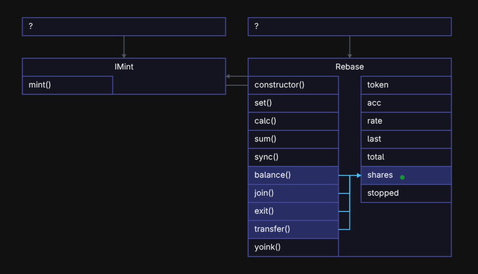Select the set() function node
This screenshot has width=478, height=274.
(x=293, y=103)
